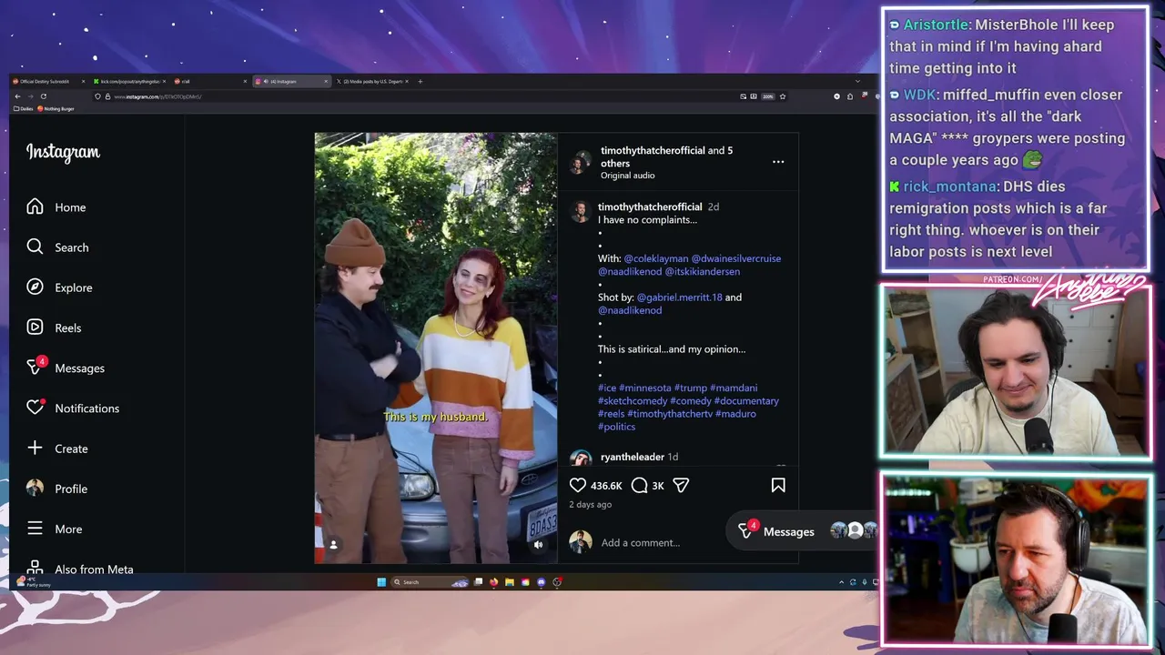Click the Create plus icon
The height and width of the screenshot is (655, 1165).
(35, 448)
